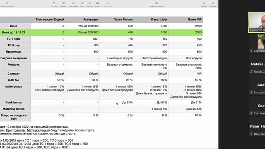Select the 'Бонус от продажи coin' row header
Image resolution: width=265 pixels, height=149 pixels.
pyautogui.click(x=15, y=117)
